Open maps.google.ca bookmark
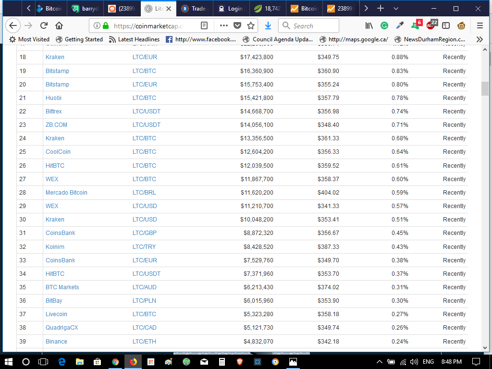 354,39
